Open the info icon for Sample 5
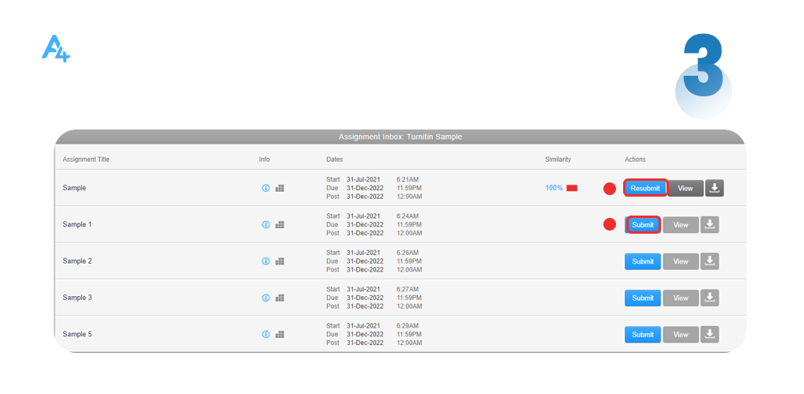 click(x=265, y=334)
